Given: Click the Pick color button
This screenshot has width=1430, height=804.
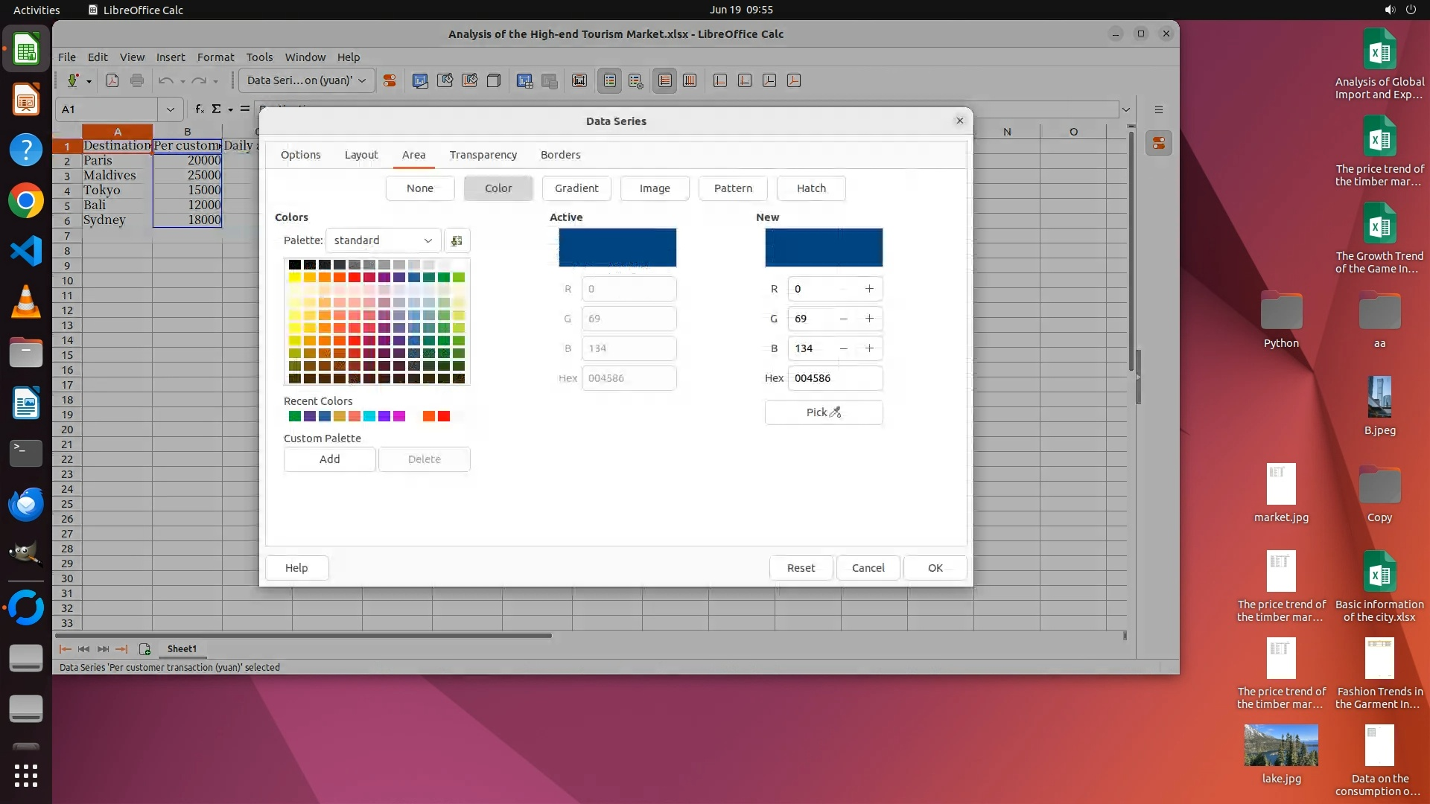Looking at the screenshot, I should click(x=823, y=412).
